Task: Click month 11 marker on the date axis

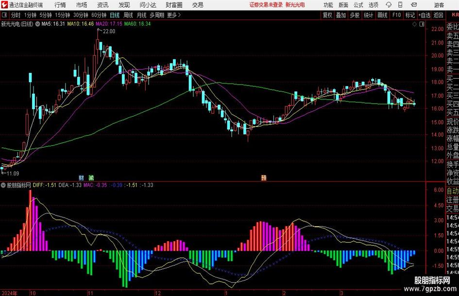Action: point(91,293)
